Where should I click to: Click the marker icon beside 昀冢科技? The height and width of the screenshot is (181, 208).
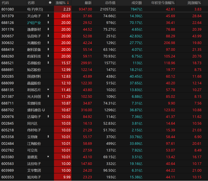click(x=48, y=56)
